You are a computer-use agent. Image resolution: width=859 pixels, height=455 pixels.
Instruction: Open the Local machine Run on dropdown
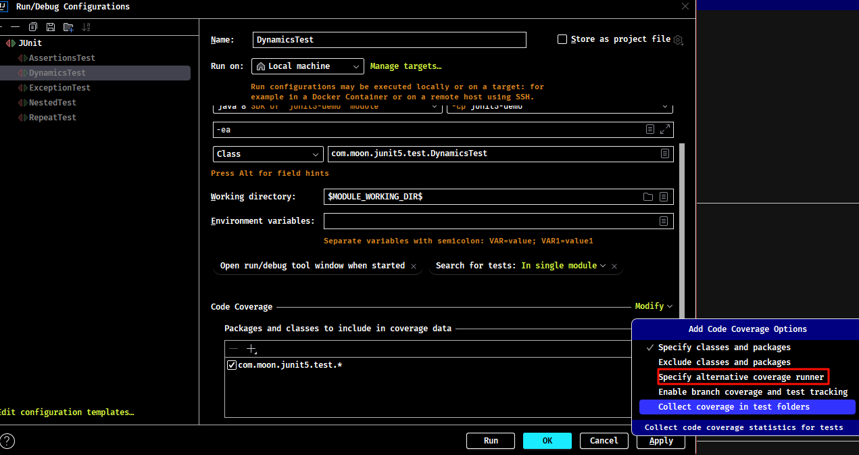tap(308, 66)
